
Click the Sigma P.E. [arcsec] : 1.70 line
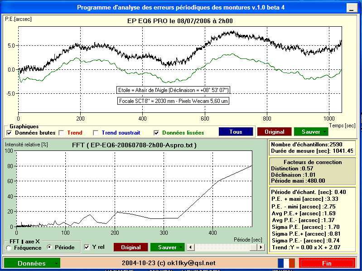[306, 227]
